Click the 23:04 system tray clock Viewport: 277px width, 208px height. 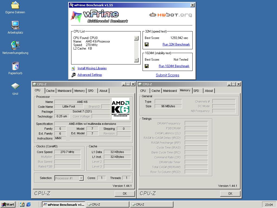269,205
